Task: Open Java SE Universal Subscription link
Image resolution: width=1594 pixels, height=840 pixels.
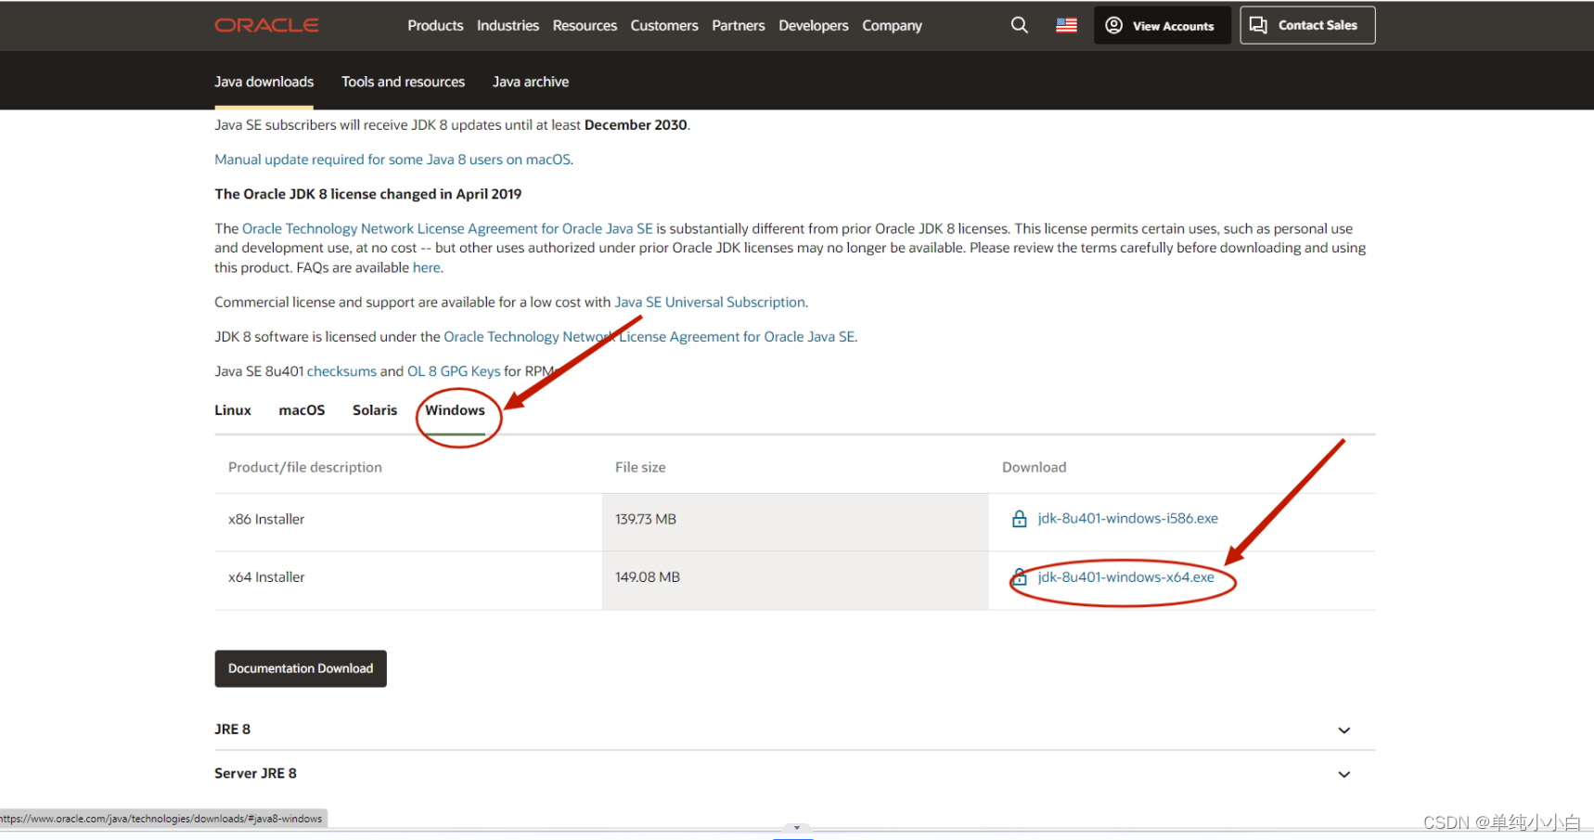Action: tap(710, 302)
